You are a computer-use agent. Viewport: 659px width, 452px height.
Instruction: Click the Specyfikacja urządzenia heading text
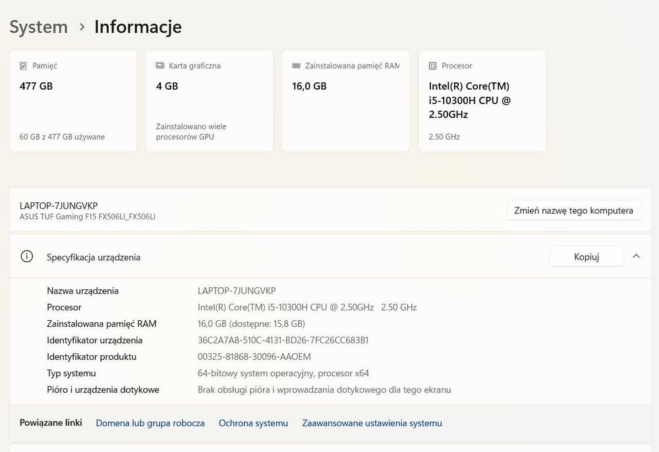point(94,257)
